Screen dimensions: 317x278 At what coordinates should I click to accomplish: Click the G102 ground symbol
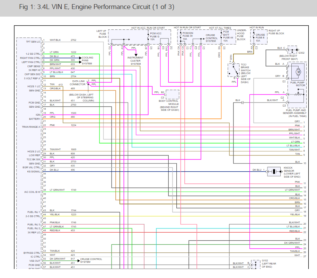tap(256, 264)
